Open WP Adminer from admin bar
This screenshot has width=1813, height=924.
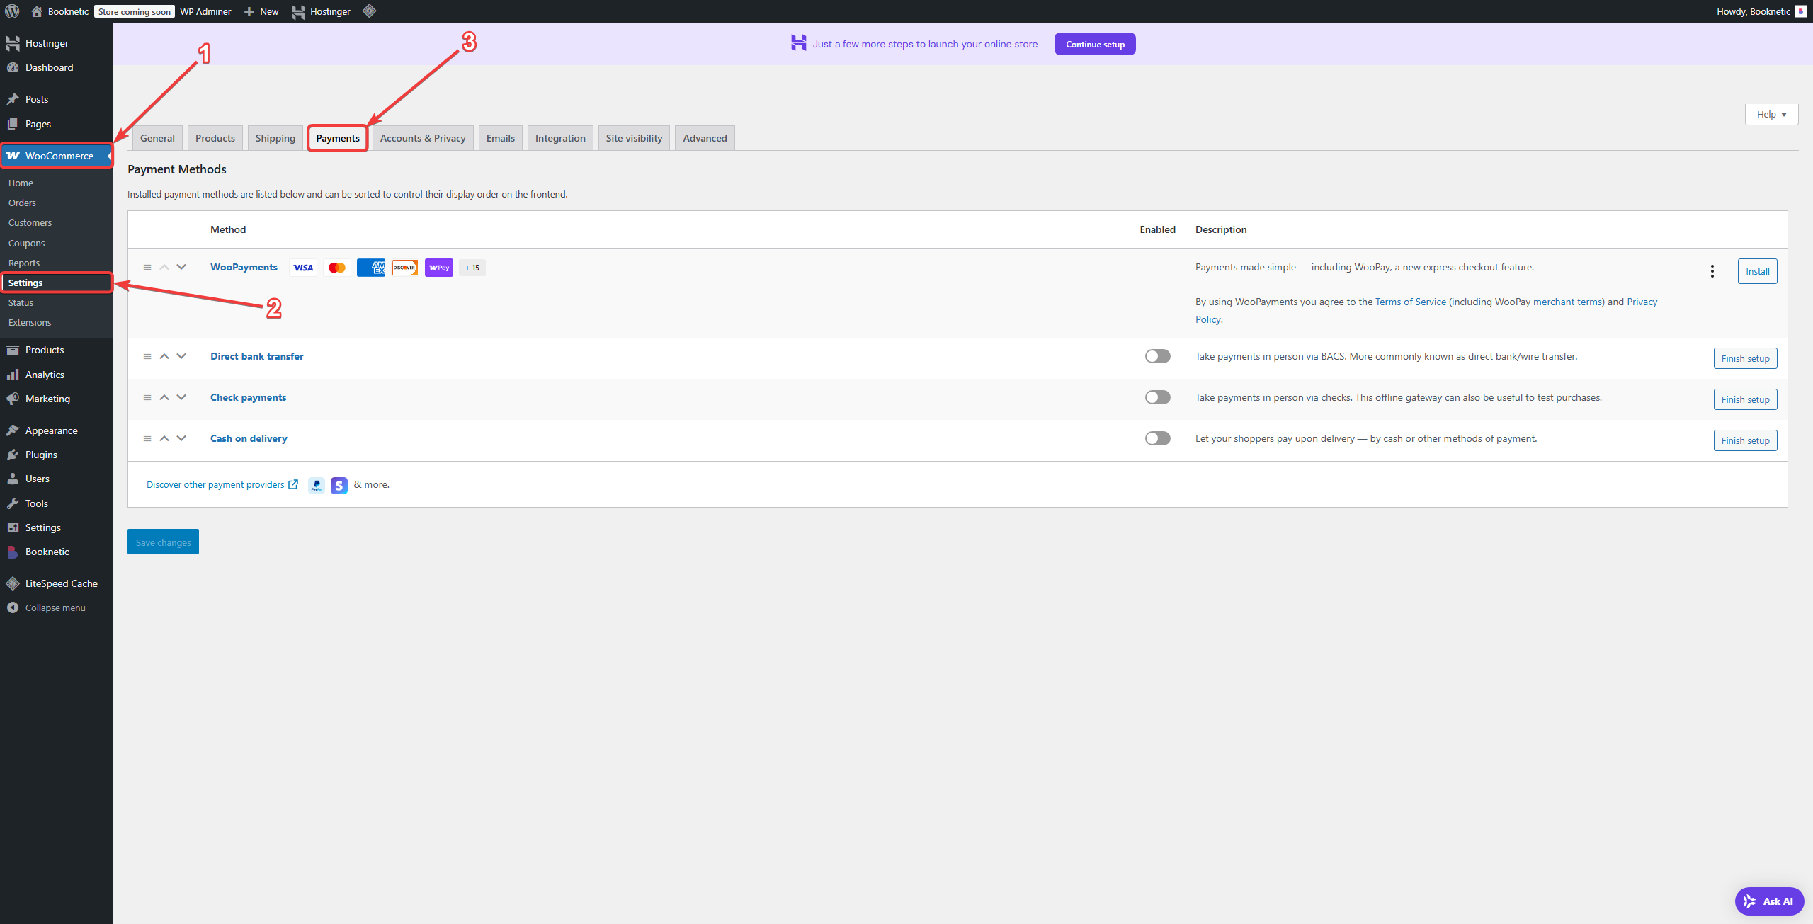(205, 11)
